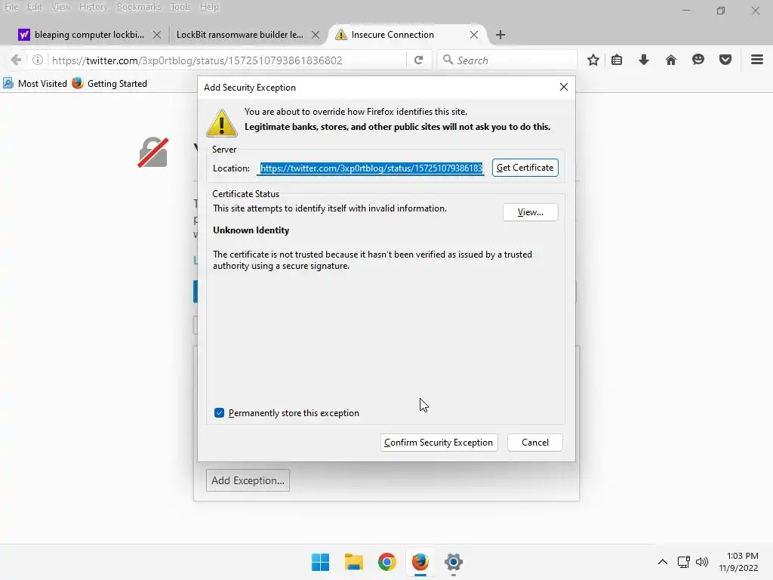
Task: Close the LockBit ransomware builder tab
Action: click(316, 35)
